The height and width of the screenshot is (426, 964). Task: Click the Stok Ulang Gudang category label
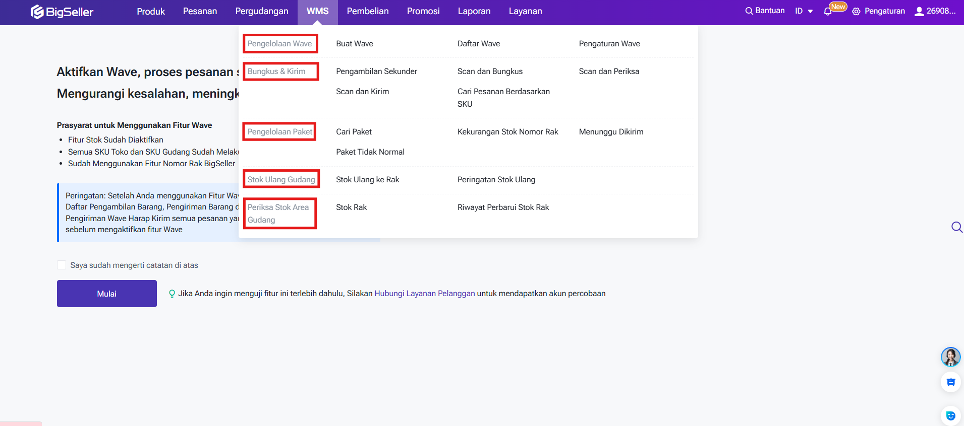point(281,180)
